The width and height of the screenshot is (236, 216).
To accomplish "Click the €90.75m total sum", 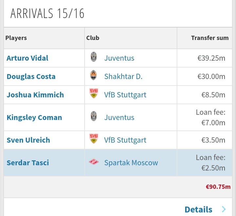I will coord(218,187).
